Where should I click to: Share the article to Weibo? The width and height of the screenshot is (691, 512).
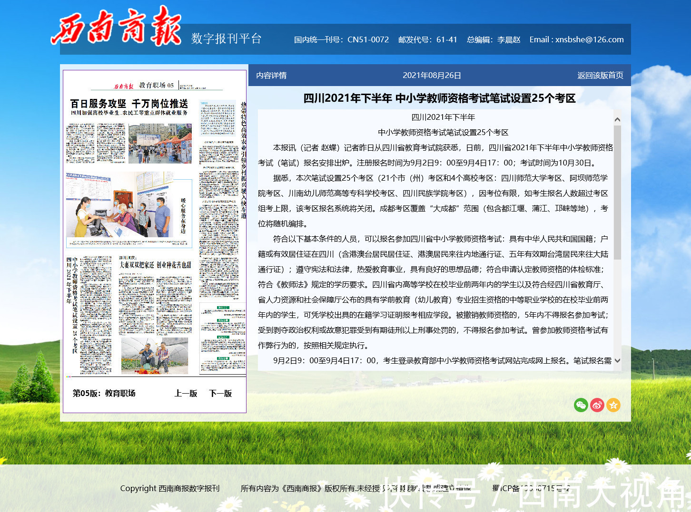[597, 405]
